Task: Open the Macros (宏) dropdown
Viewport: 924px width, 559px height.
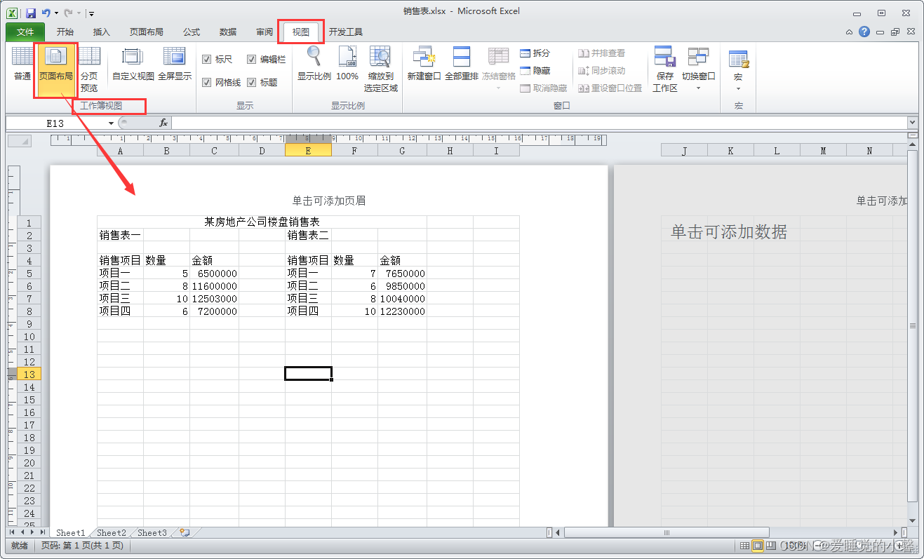Action: tap(738, 70)
